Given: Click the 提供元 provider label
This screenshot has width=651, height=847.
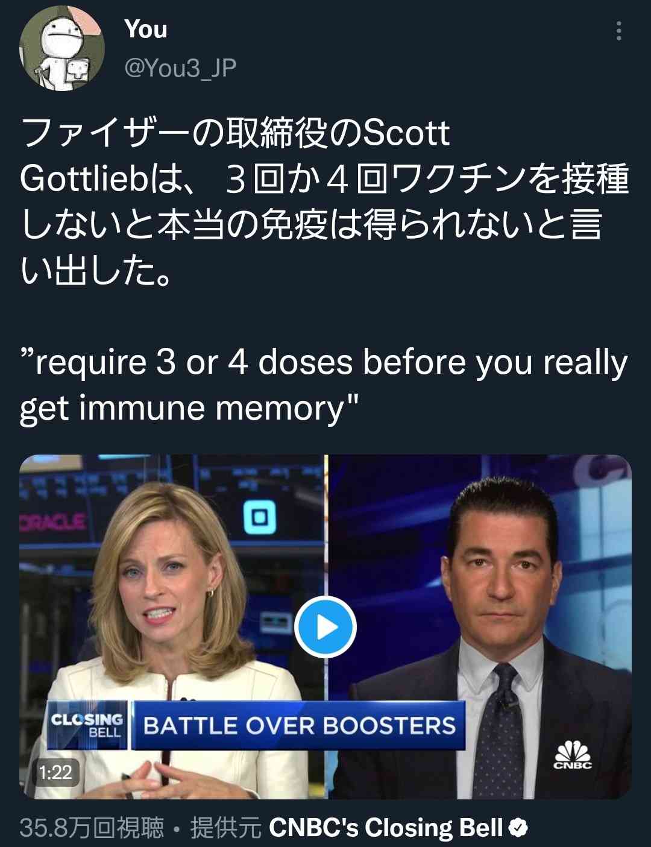Looking at the screenshot, I should point(225,828).
